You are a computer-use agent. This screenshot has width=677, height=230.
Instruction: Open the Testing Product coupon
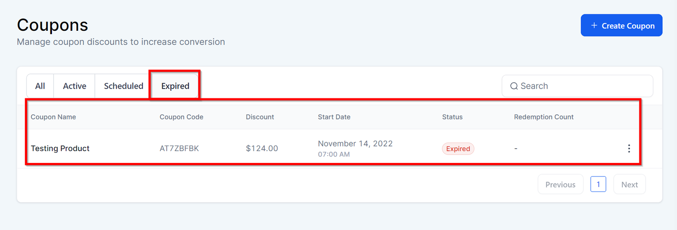coord(60,149)
